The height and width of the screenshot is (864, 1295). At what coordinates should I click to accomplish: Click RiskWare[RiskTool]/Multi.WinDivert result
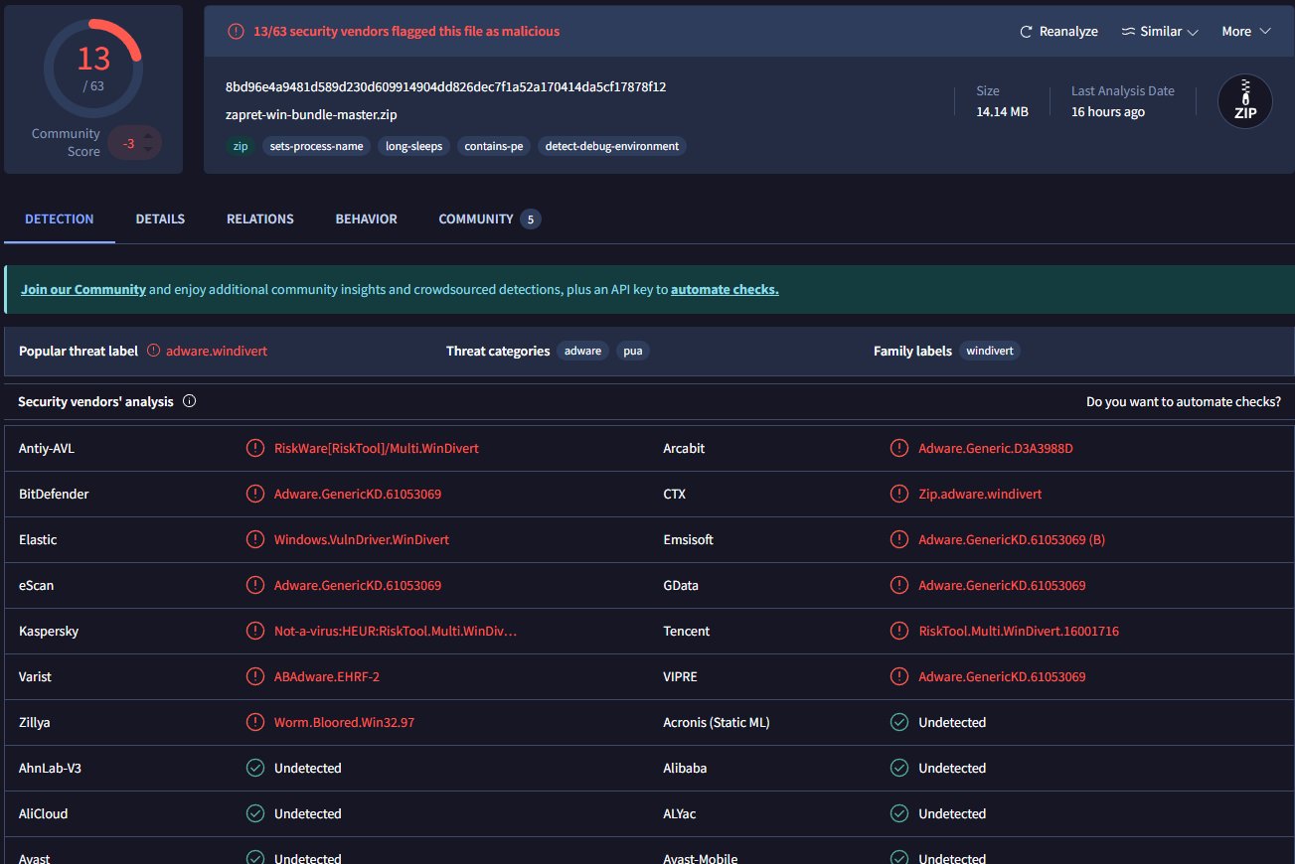click(x=377, y=449)
